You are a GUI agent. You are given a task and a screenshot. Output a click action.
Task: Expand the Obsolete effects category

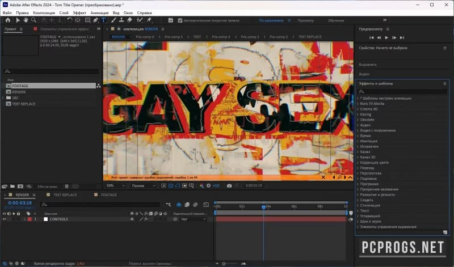pyautogui.click(x=358, y=120)
